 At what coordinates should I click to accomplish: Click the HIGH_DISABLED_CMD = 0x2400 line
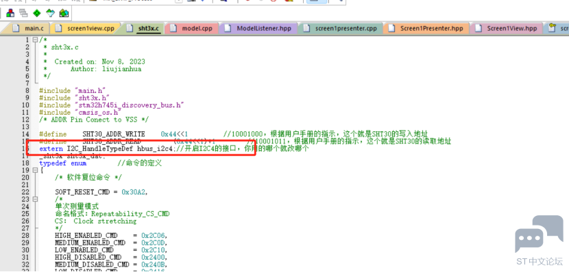click(111, 257)
